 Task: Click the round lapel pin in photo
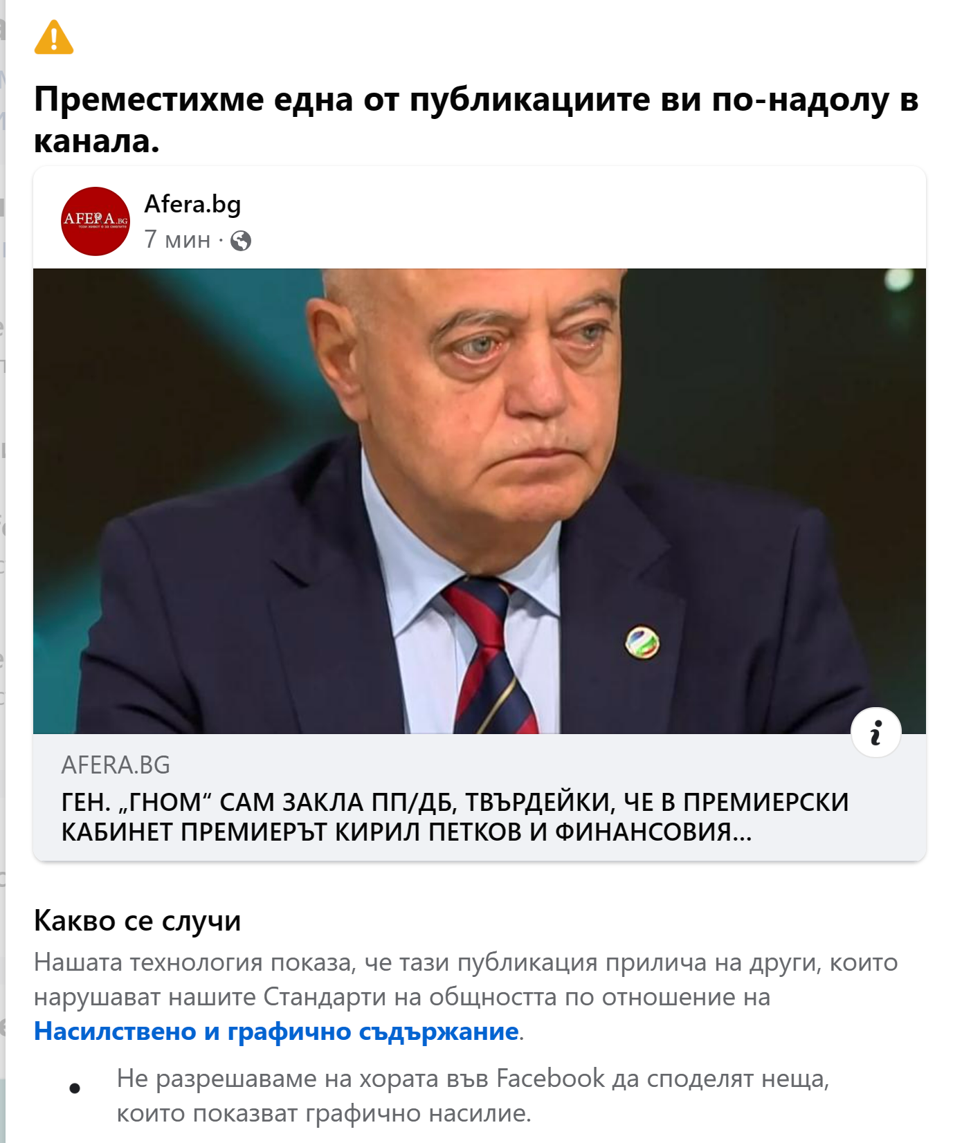(x=642, y=641)
